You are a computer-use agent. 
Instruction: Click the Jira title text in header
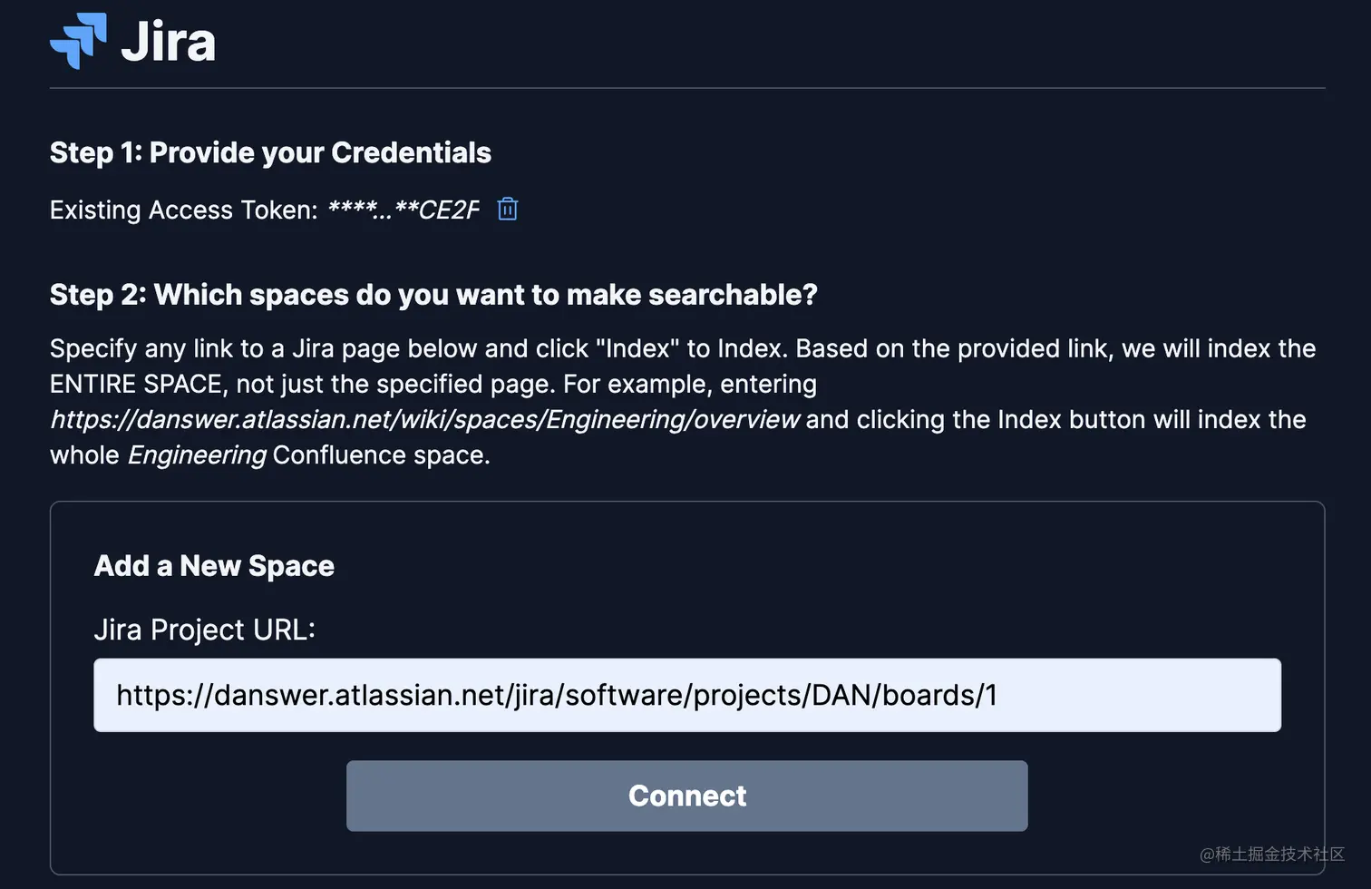tap(169, 43)
